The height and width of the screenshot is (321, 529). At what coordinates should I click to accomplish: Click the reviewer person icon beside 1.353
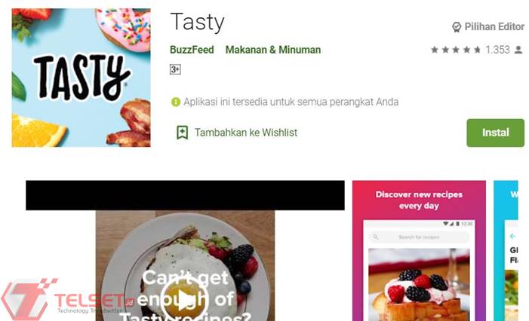(518, 50)
